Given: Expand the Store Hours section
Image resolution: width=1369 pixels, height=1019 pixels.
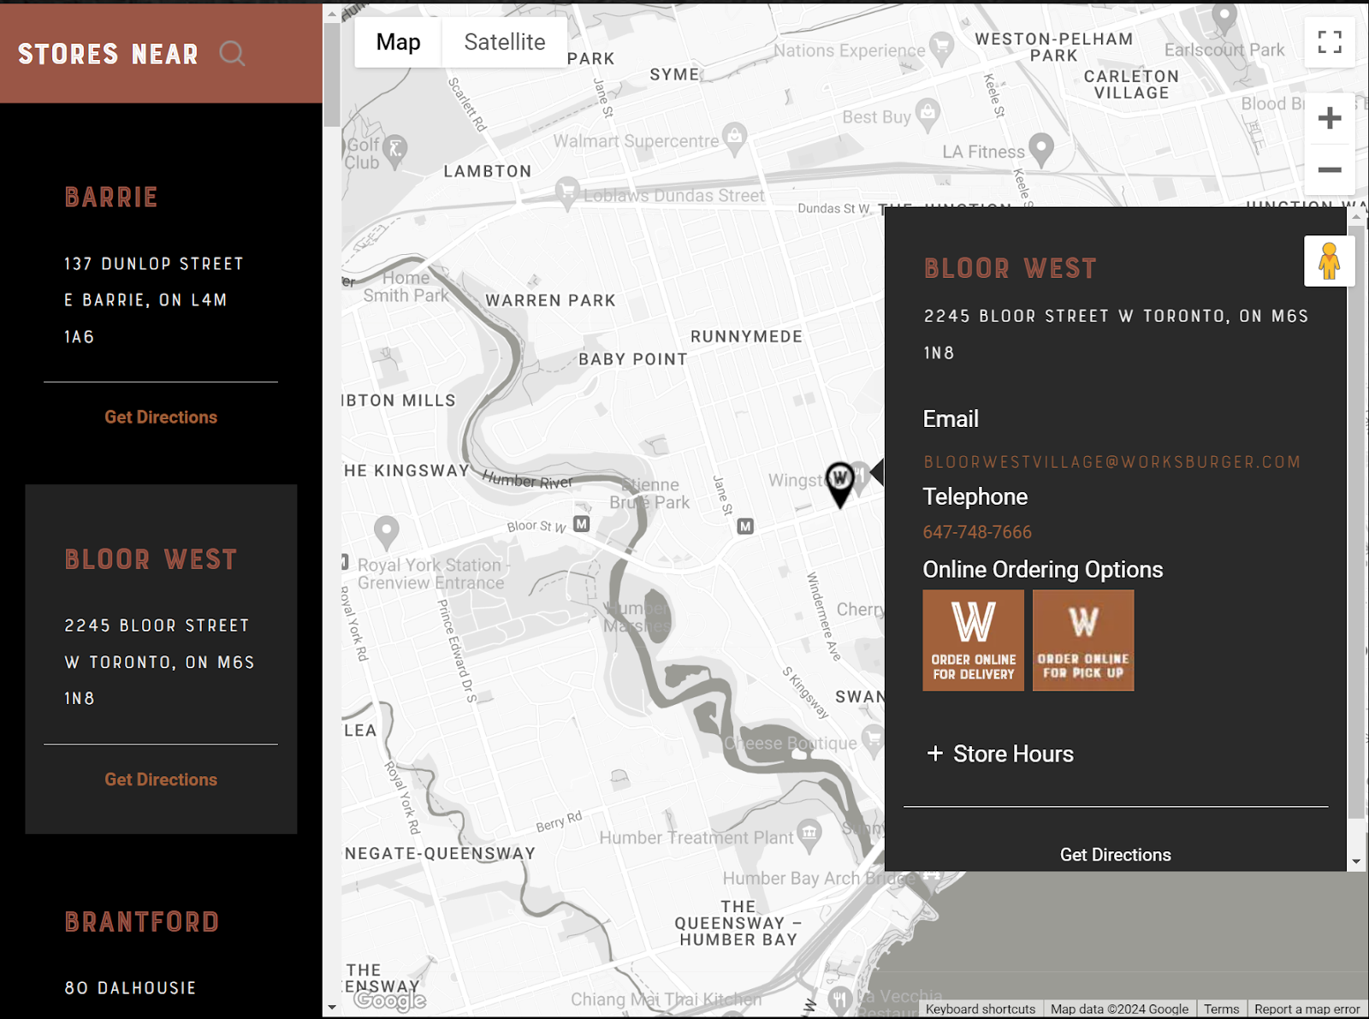Looking at the screenshot, I should (1000, 754).
